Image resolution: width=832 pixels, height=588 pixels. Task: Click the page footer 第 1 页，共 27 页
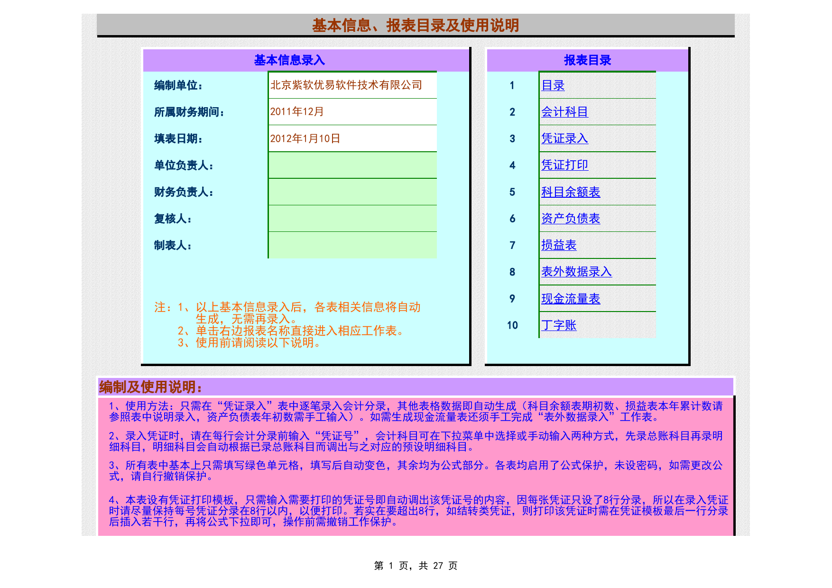(416, 566)
